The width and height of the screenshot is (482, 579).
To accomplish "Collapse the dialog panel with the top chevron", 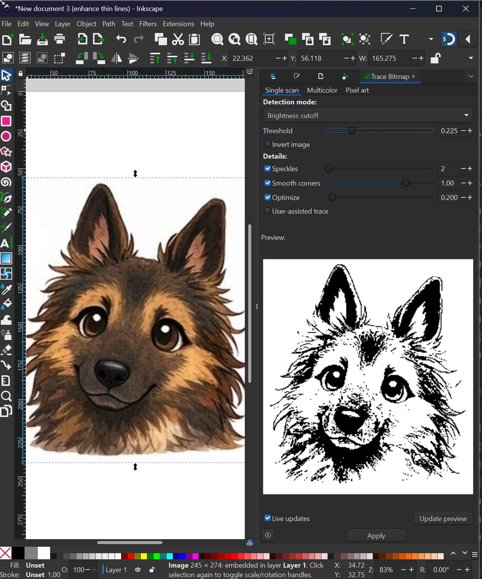I will pyautogui.click(x=471, y=76).
